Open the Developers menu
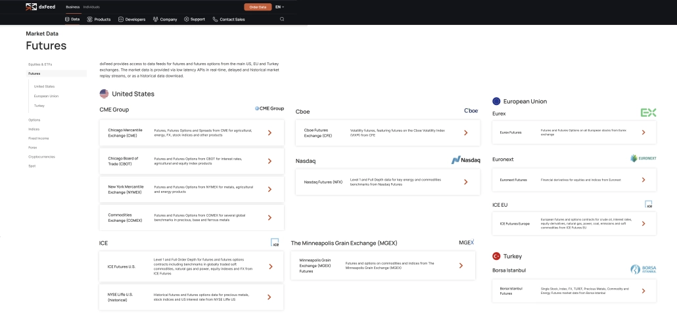The height and width of the screenshot is (319, 677). tap(131, 20)
